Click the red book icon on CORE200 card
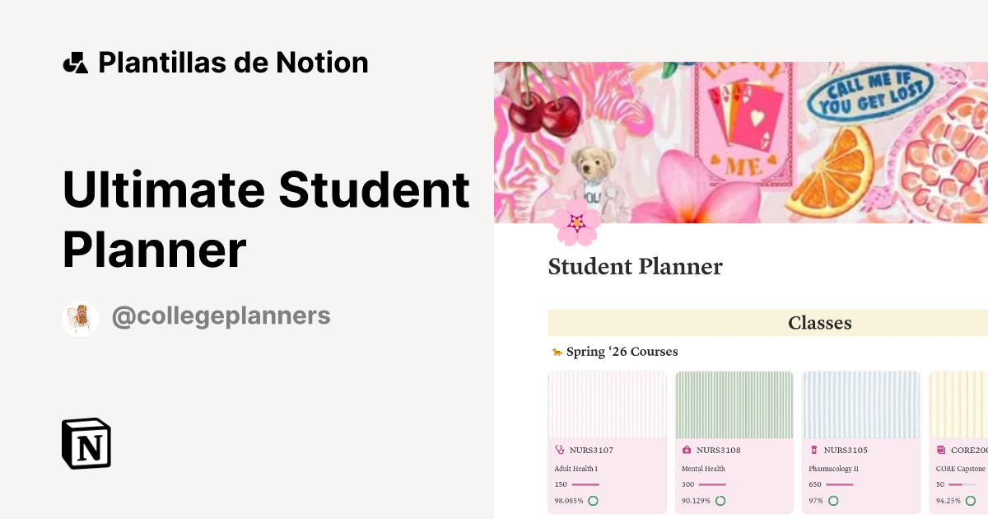 941,450
